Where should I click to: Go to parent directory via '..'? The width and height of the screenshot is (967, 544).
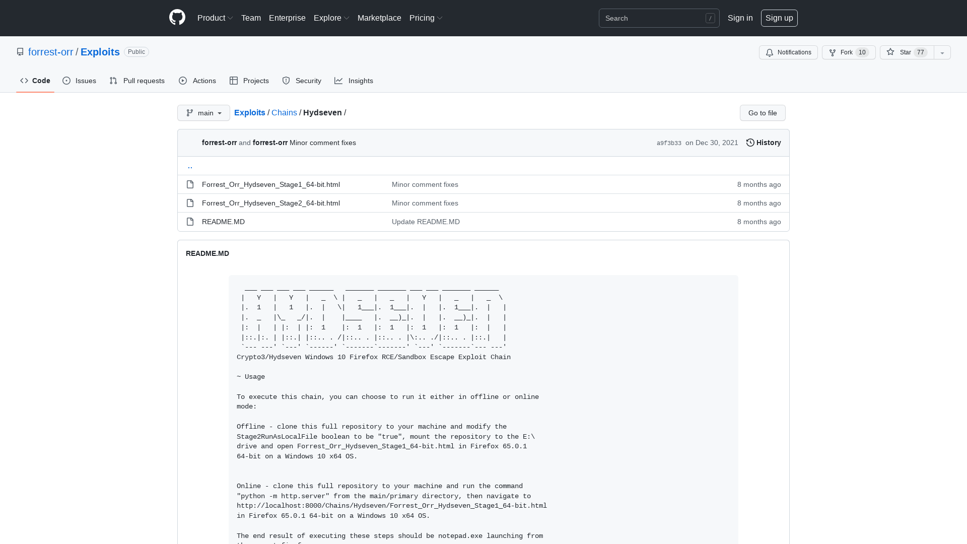coord(190,166)
